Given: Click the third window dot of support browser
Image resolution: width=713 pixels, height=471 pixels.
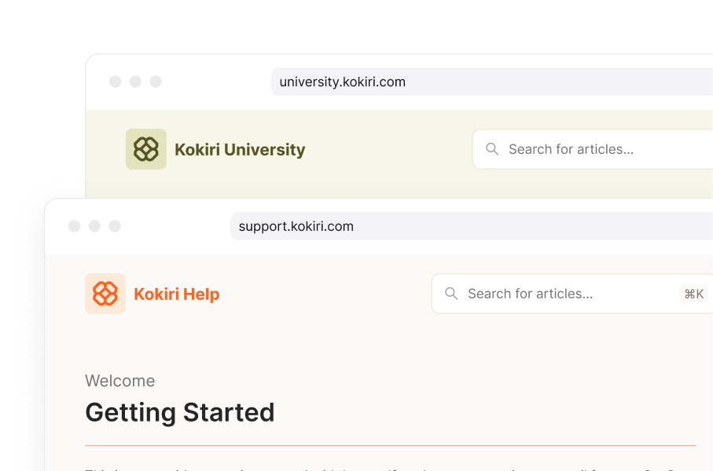Looking at the screenshot, I should pos(115,226).
